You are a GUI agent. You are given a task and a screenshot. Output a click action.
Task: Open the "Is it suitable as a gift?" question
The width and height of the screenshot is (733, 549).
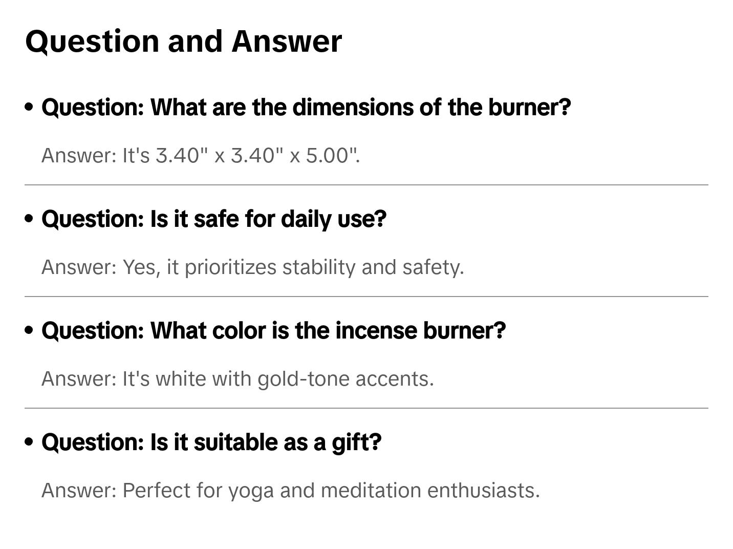pos(211,442)
